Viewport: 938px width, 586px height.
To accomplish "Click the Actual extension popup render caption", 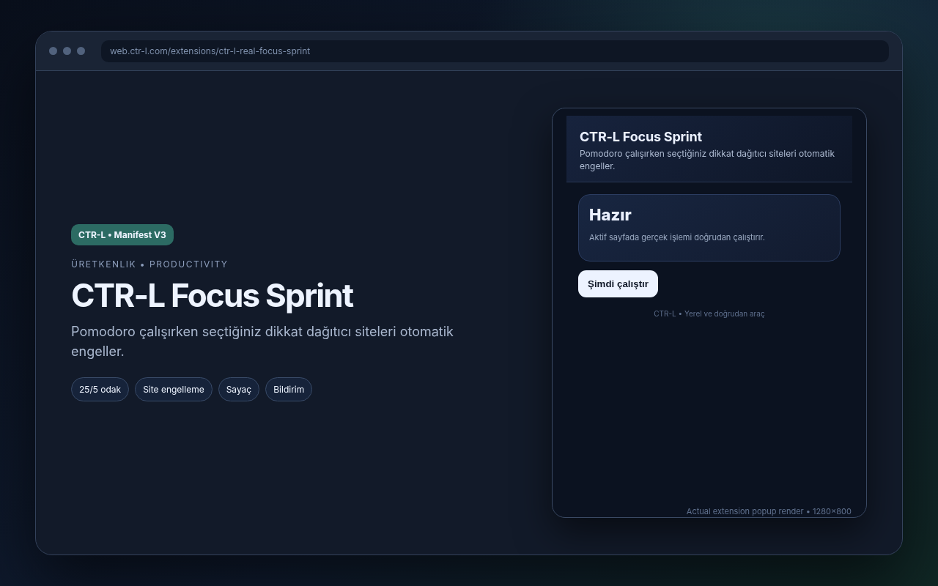I will (x=769, y=511).
